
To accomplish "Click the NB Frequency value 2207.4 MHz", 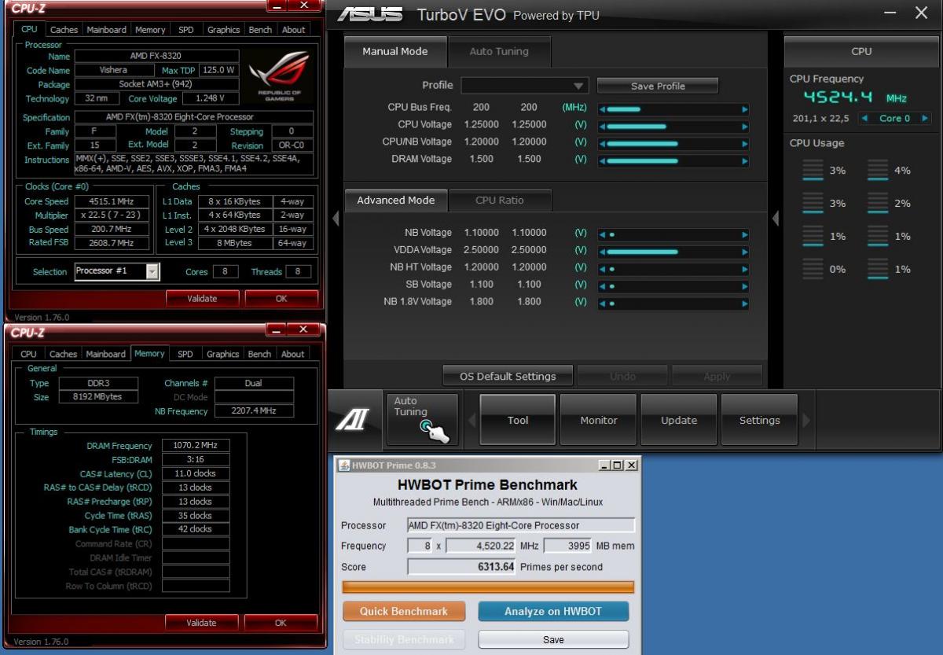I will (253, 411).
